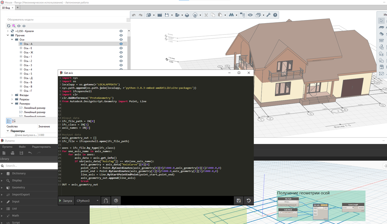Toggle visibility of Прочие folder
This screenshot has height=224, width=387.
[121, 35]
